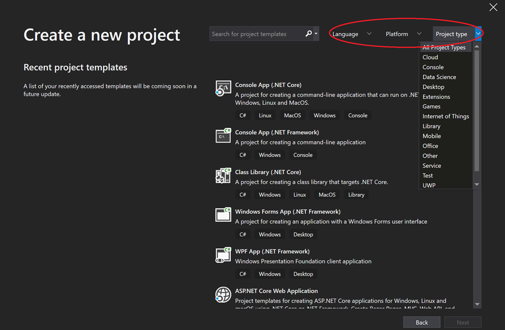
Task: Click the Back button
Action: (x=422, y=322)
